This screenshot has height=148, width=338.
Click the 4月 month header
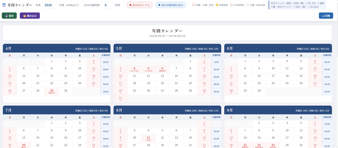coord(57,48)
